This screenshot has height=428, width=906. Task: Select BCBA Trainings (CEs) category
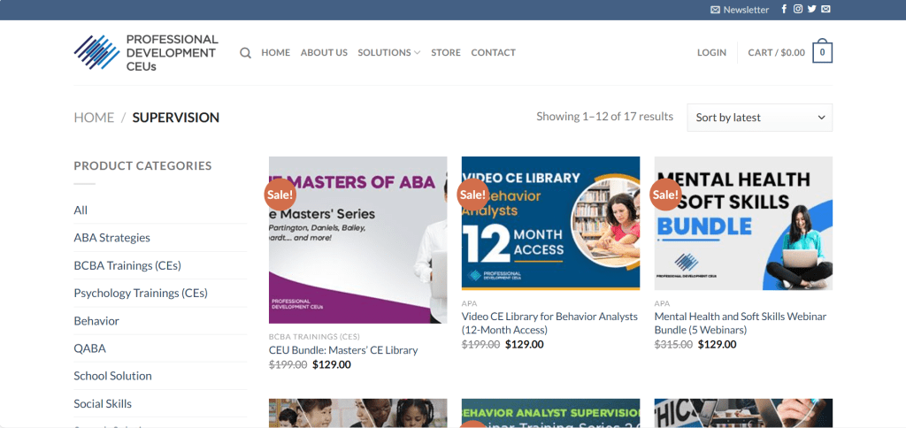tap(127, 265)
